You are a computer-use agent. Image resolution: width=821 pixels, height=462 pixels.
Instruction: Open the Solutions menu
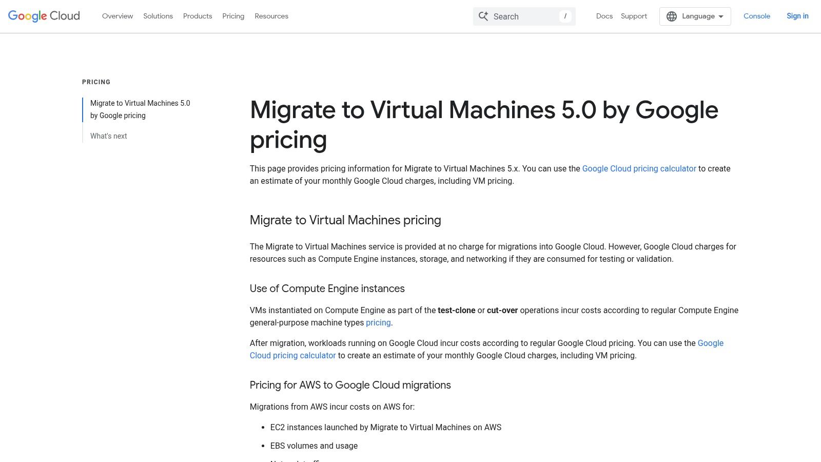point(158,16)
